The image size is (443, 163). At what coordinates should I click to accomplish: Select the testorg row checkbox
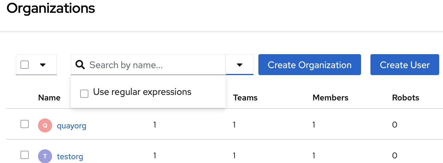coord(25,155)
